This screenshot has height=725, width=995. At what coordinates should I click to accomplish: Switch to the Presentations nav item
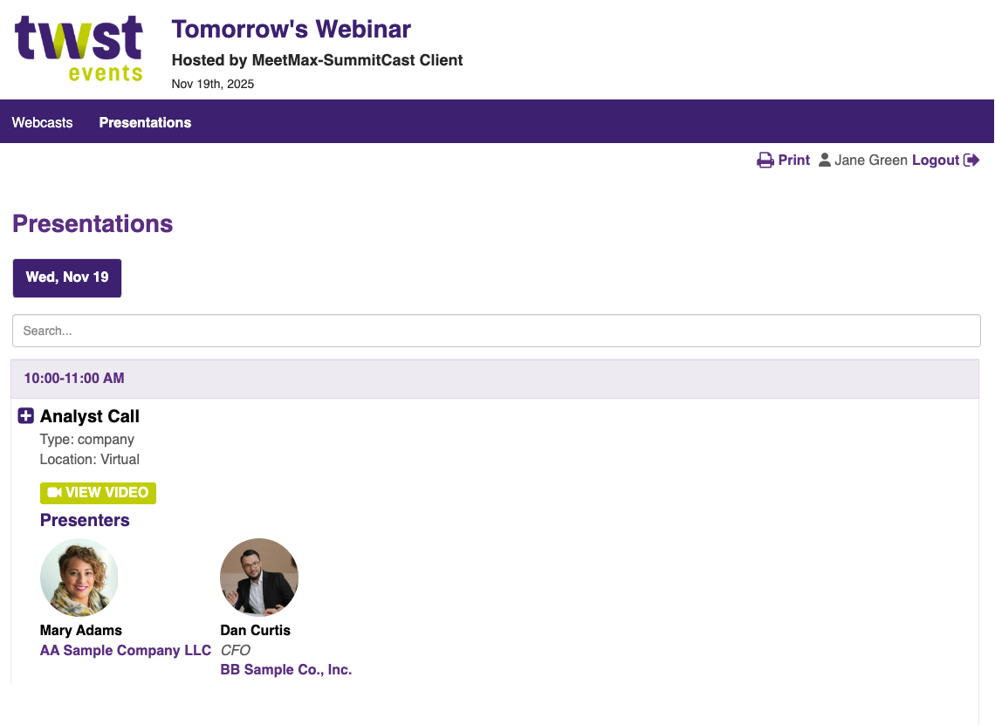click(x=145, y=122)
